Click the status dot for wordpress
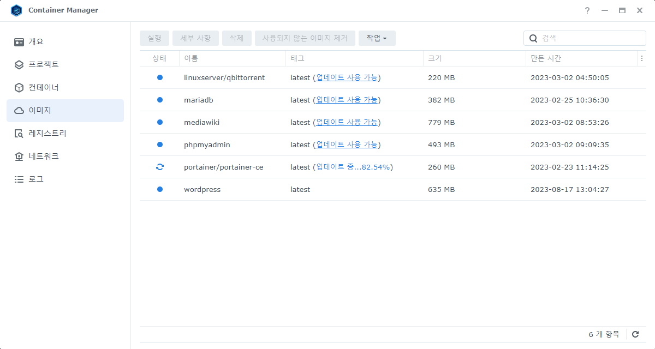The image size is (655, 349). coord(159,189)
